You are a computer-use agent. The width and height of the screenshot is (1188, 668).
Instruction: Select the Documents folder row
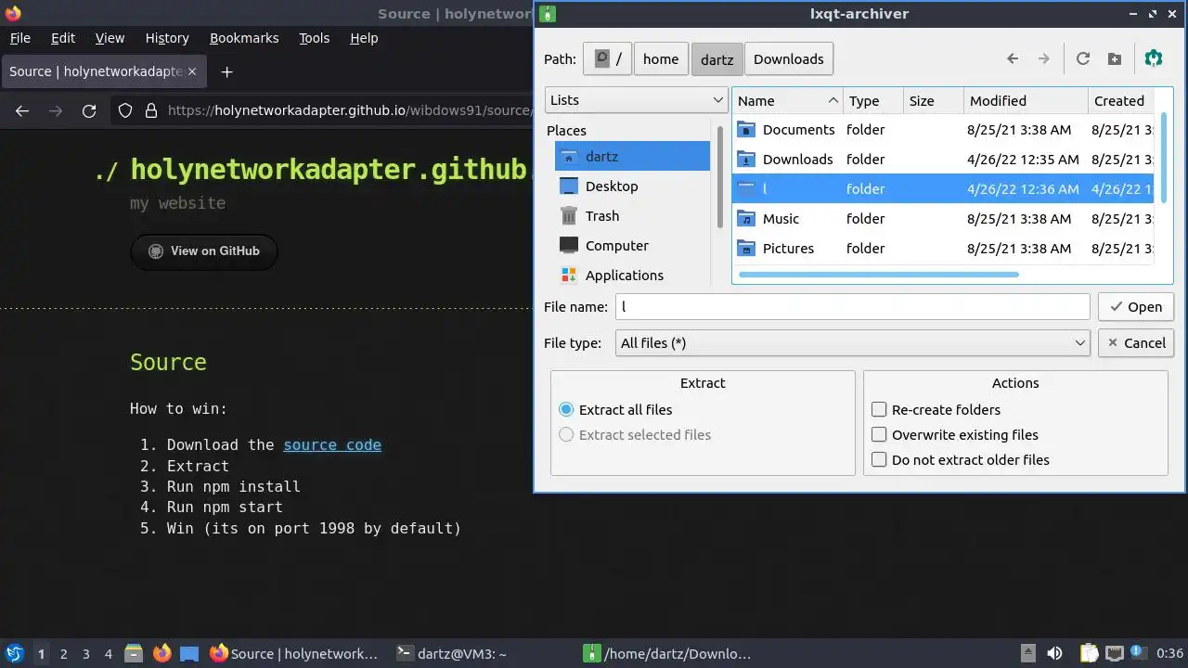tap(943, 129)
